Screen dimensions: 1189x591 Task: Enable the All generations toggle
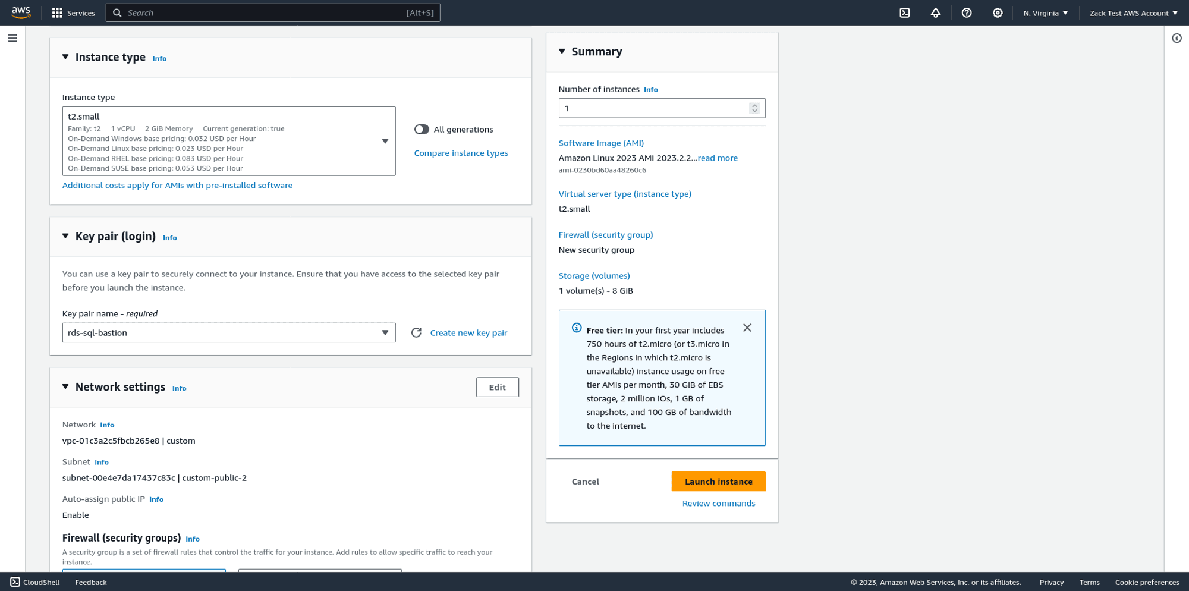(422, 130)
